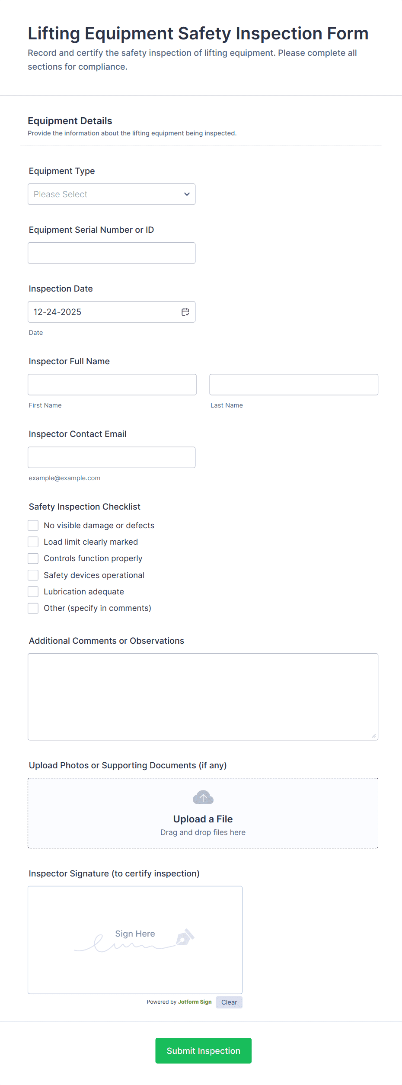Click inside the Equipment Serial Number field
The image size is (402, 1085).
112,253
